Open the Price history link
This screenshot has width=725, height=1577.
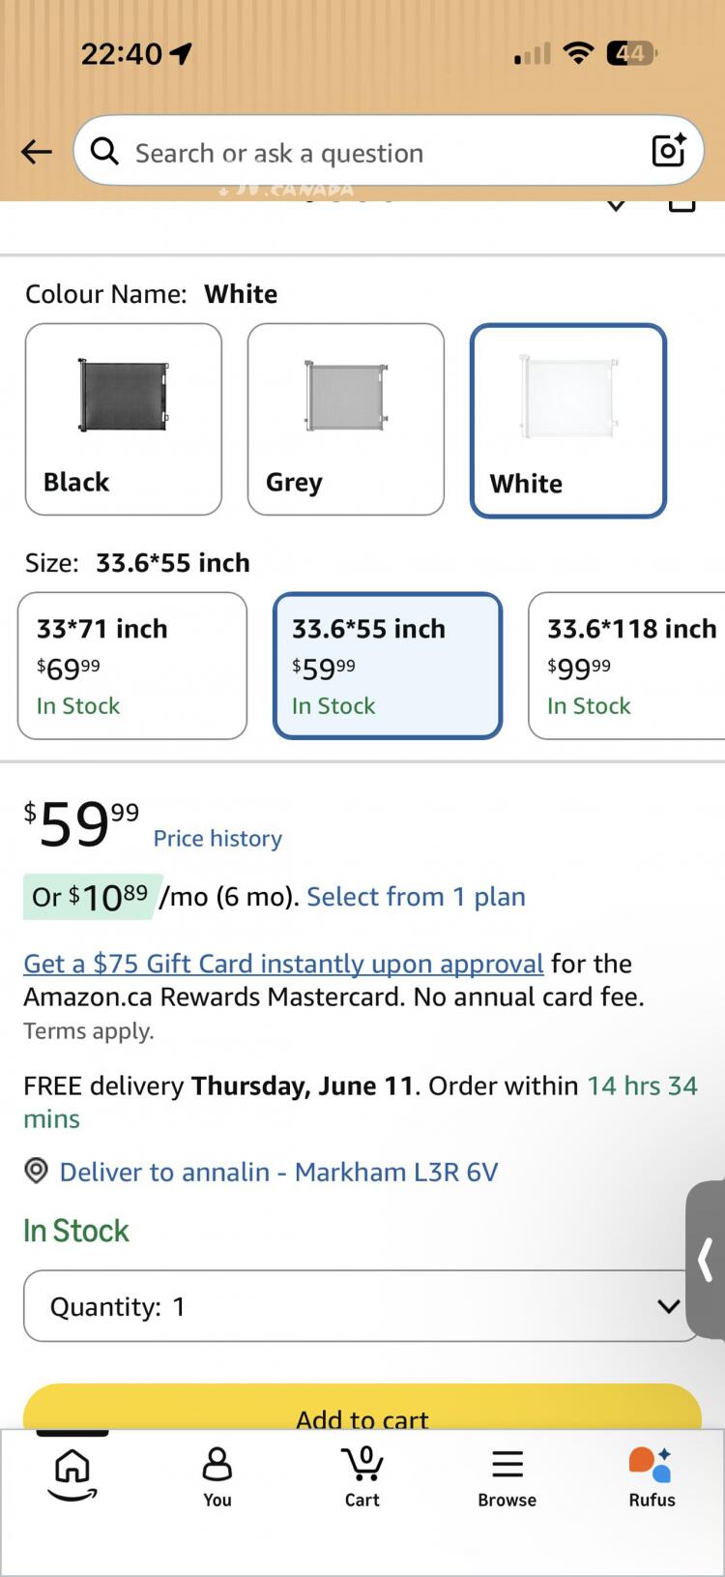pos(217,838)
